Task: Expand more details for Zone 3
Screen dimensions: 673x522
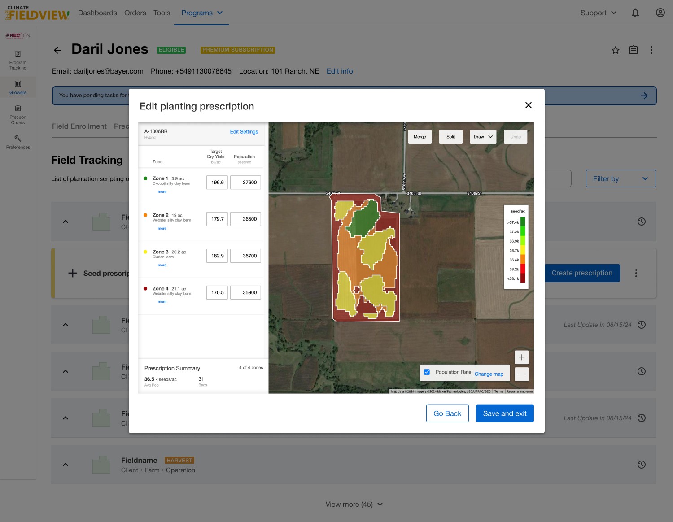Action: (162, 265)
